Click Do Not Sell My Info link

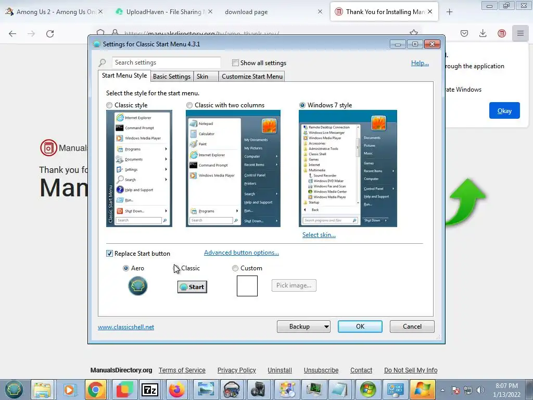click(x=411, y=370)
